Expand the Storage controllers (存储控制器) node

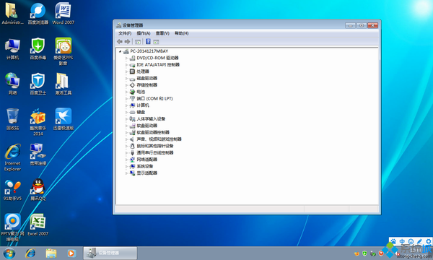click(x=126, y=85)
